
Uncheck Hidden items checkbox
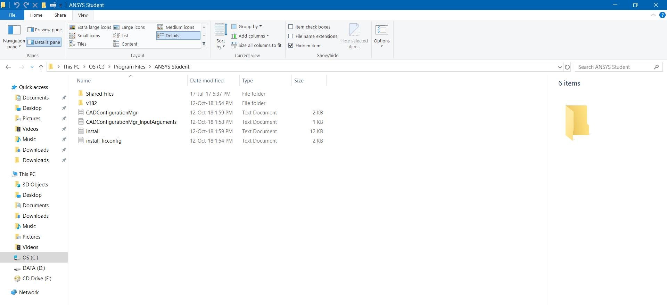pos(291,46)
